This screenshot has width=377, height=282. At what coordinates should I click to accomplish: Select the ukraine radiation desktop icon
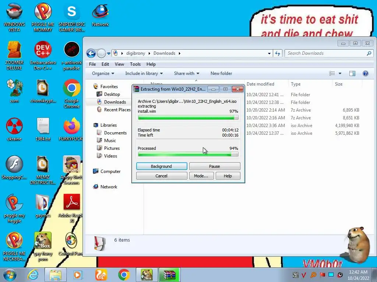[x=14, y=129]
